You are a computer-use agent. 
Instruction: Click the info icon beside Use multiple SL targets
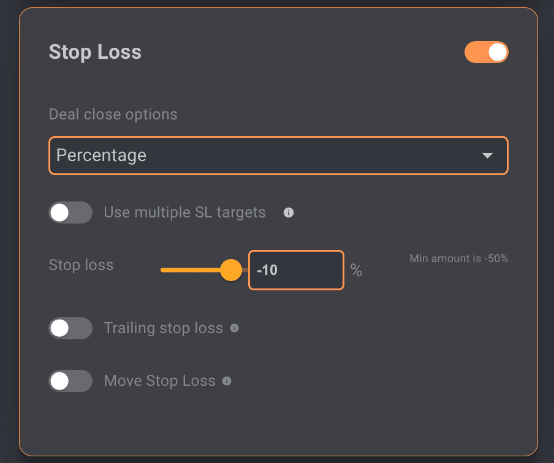pos(288,213)
